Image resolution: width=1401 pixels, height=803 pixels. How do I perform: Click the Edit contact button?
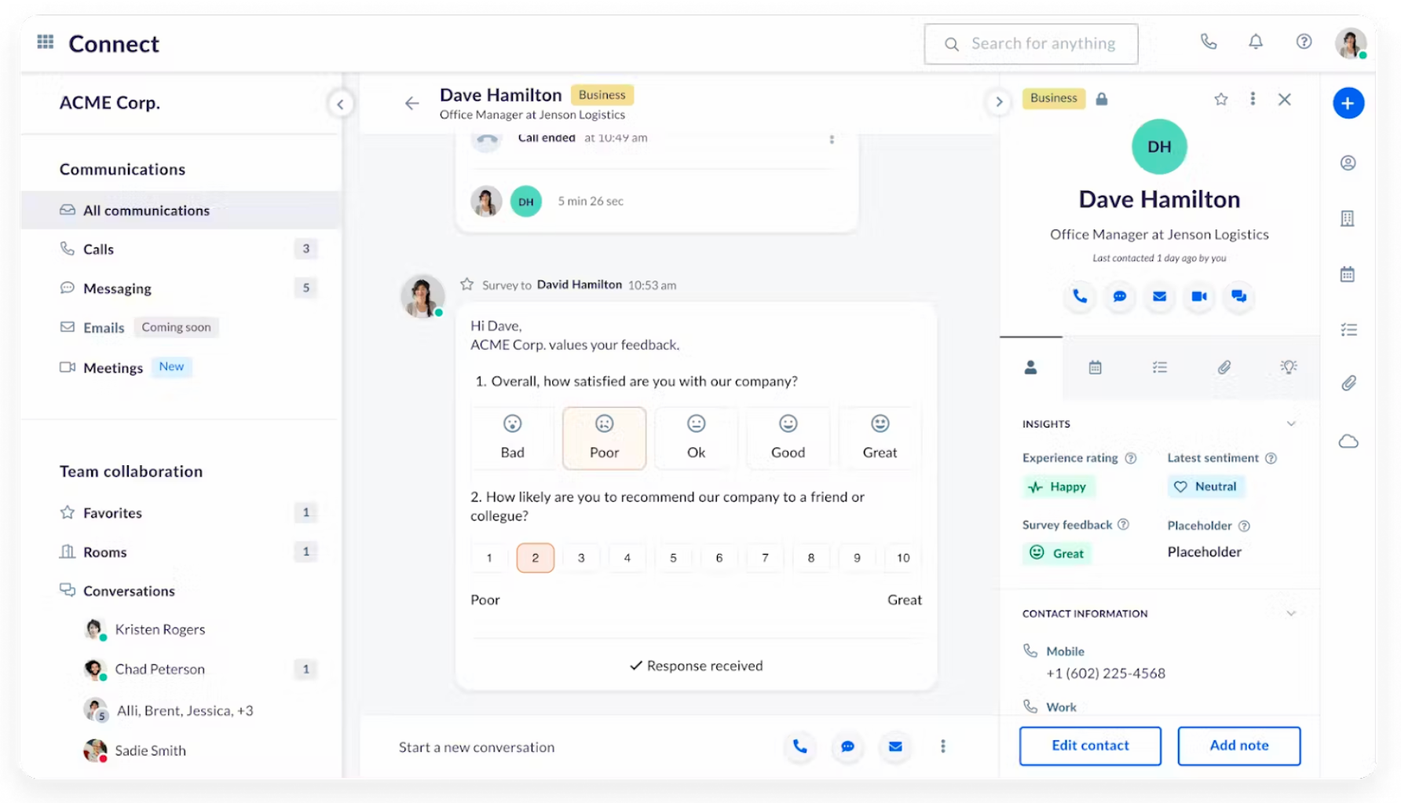1089,746
